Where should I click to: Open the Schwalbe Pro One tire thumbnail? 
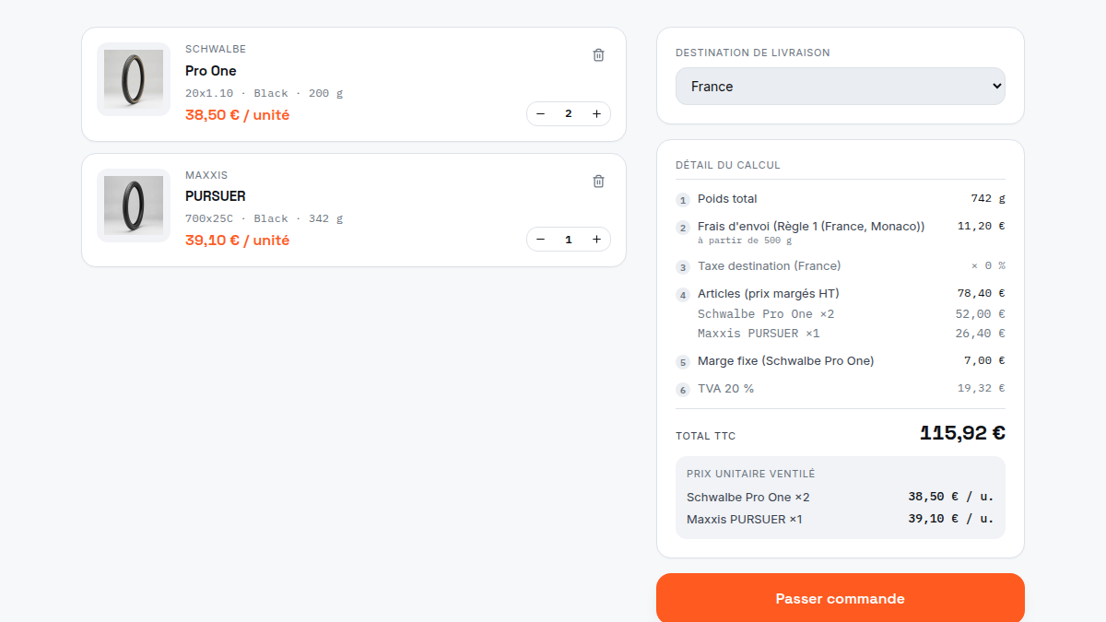134,79
